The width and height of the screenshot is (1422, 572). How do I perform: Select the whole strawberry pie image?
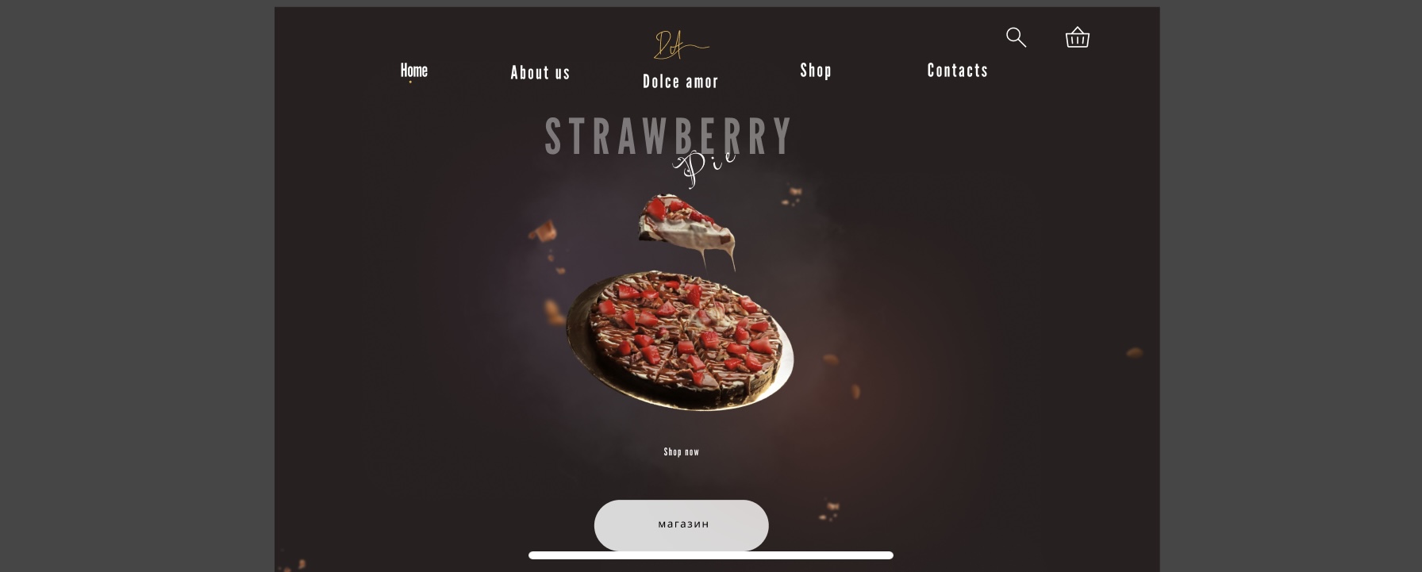pos(678,340)
